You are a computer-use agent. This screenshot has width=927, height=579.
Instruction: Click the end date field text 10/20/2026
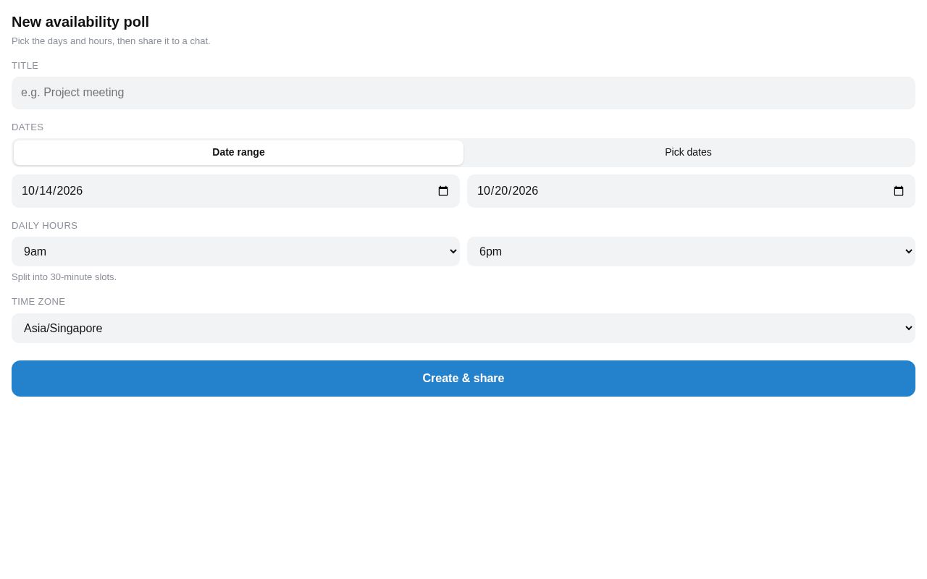click(x=508, y=191)
